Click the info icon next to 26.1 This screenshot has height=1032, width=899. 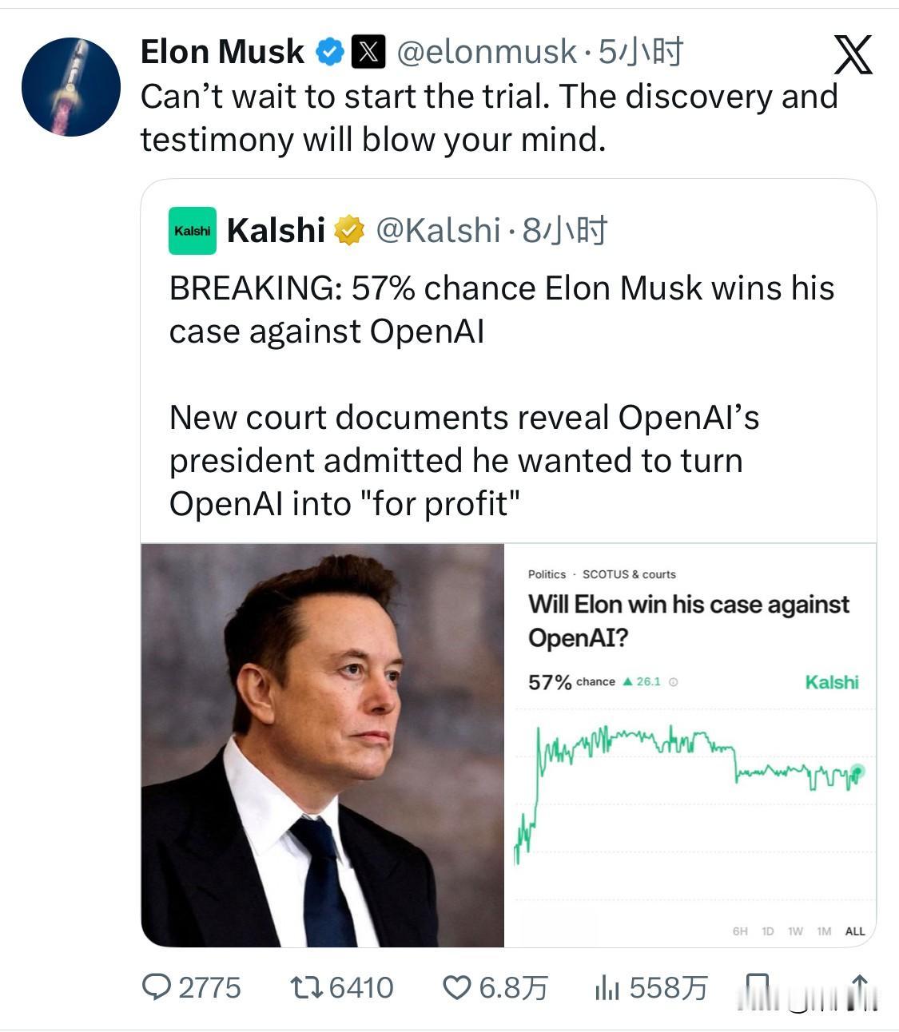coord(673,682)
